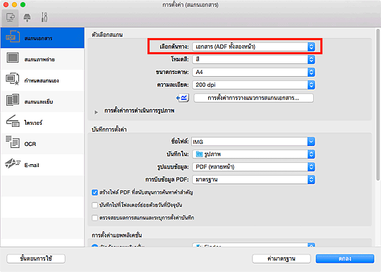The width and height of the screenshot is (381, 272).
Task: Open the เลือกต้นทาง source dropdown
Action: tap(253, 47)
